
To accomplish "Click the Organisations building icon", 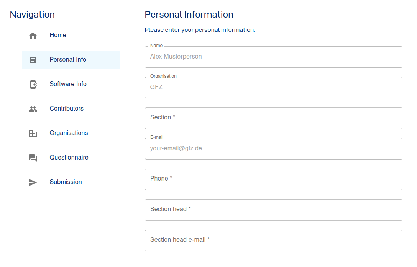I will coord(33,133).
